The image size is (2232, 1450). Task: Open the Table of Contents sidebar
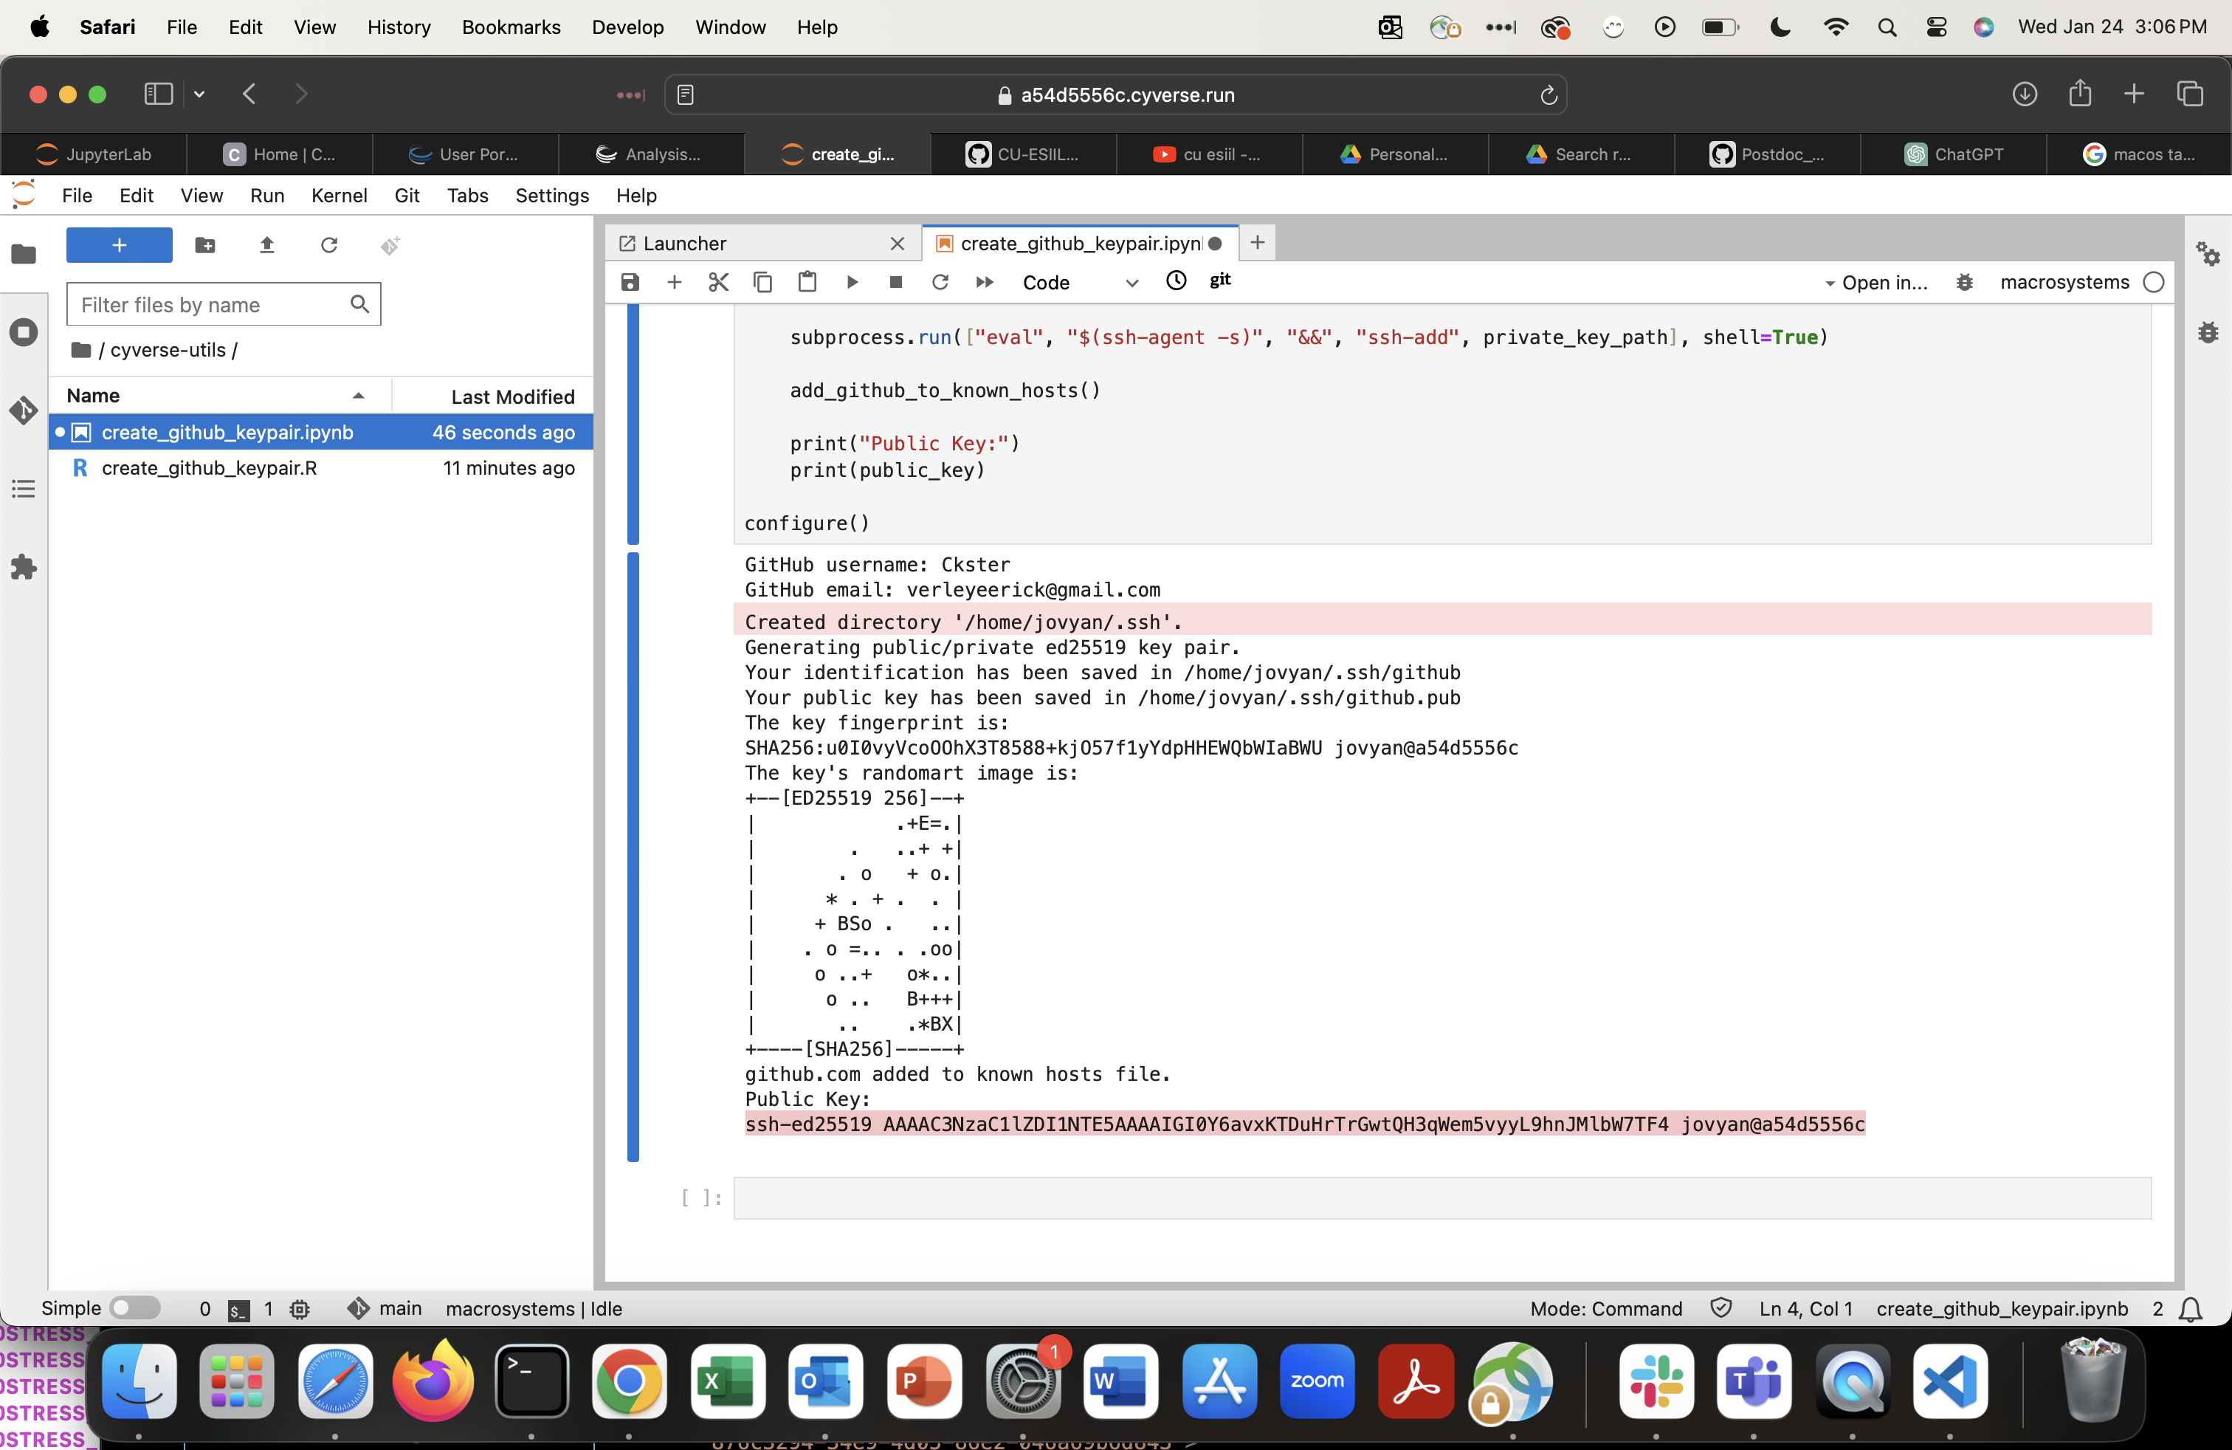[x=24, y=489]
